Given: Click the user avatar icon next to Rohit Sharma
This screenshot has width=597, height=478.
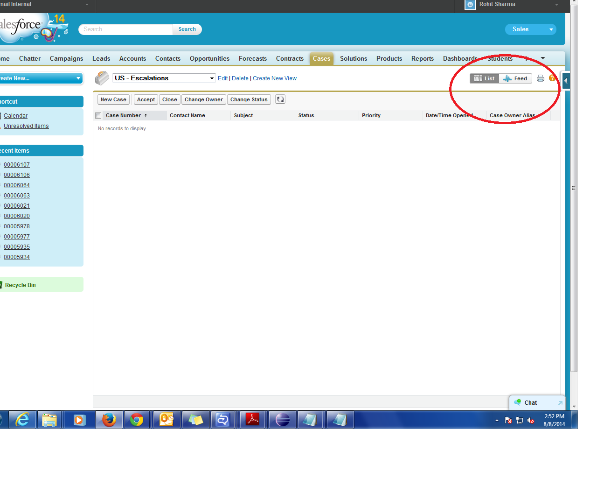Looking at the screenshot, I should pos(470,5).
